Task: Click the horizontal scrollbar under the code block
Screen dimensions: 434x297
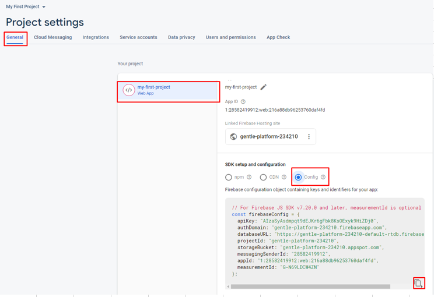Action: pos(310,287)
